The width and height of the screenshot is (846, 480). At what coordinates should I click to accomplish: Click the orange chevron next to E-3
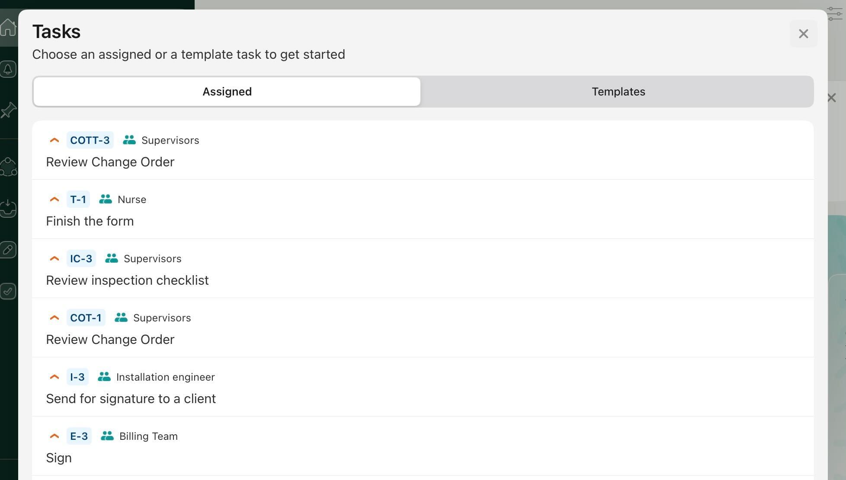pos(54,436)
